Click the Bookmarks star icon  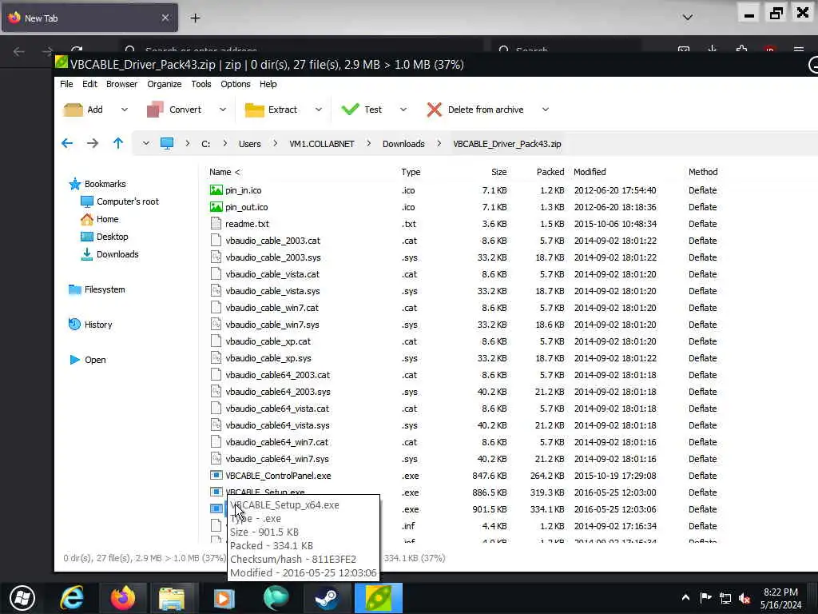(x=75, y=184)
